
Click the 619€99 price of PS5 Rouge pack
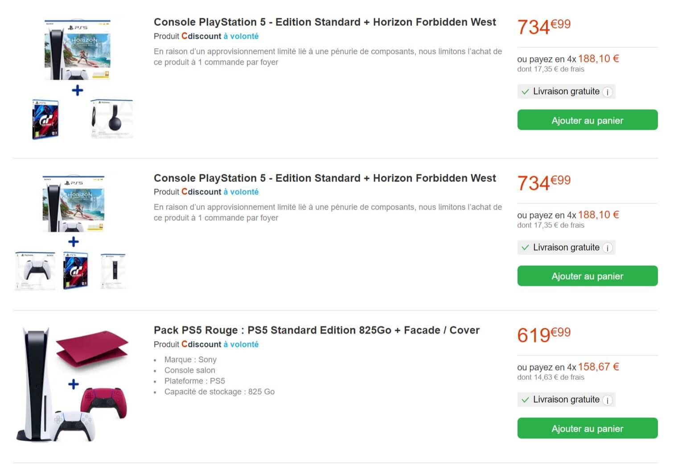tap(543, 335)
